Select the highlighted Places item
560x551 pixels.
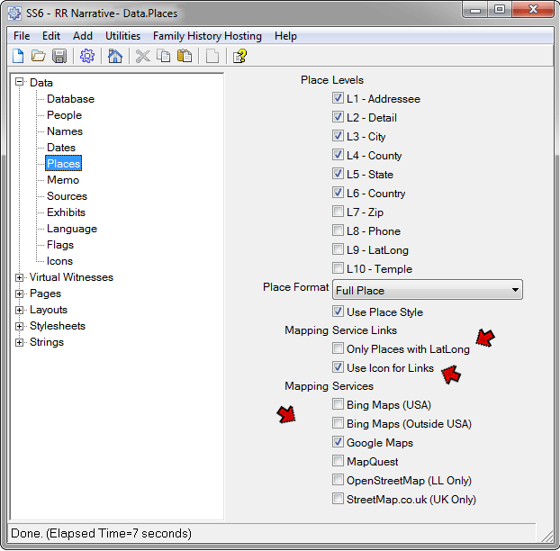click(63, 164)
